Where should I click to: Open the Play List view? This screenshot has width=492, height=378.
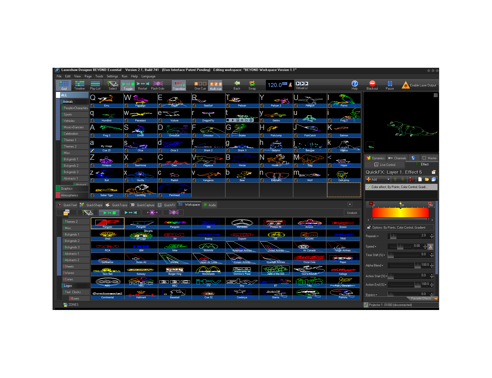(95, 85)
